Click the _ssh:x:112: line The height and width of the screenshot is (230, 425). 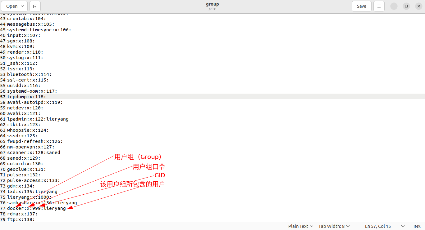click(22, 63)
